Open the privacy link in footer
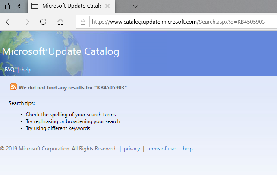The image size is (277, 175). point(132,149)
